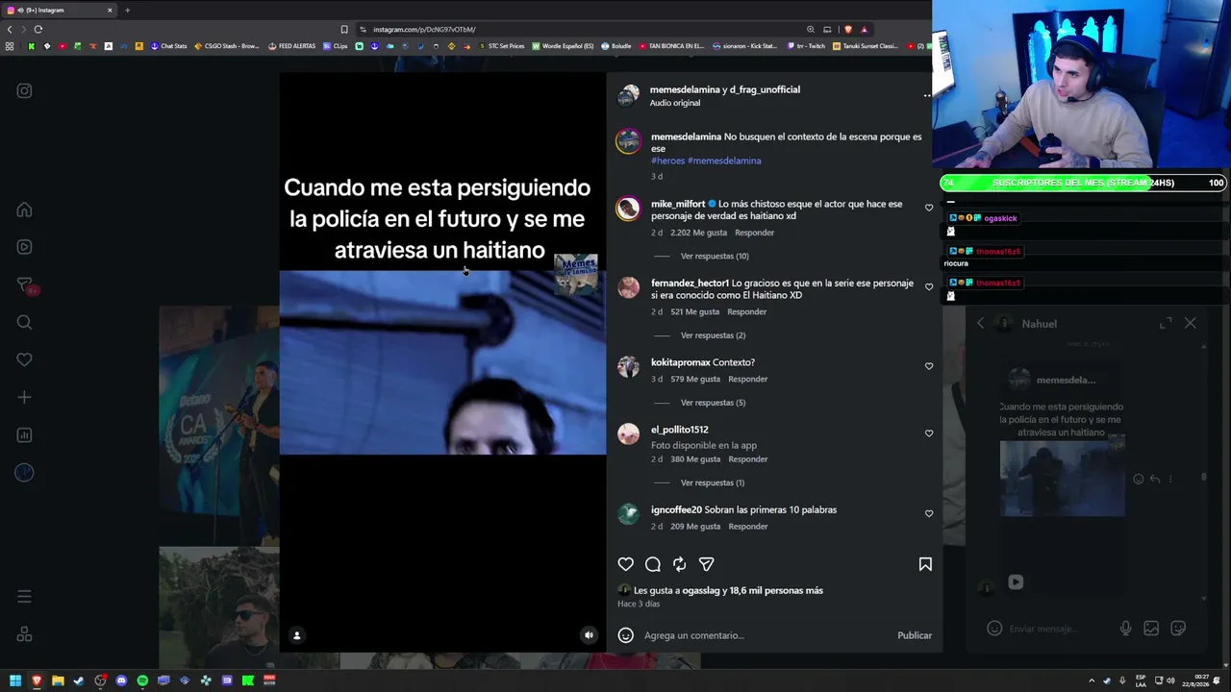The height and width of the screenshot is (692, 1231).
Task: Open Discord from the taskbar
Action: [121, 680]
